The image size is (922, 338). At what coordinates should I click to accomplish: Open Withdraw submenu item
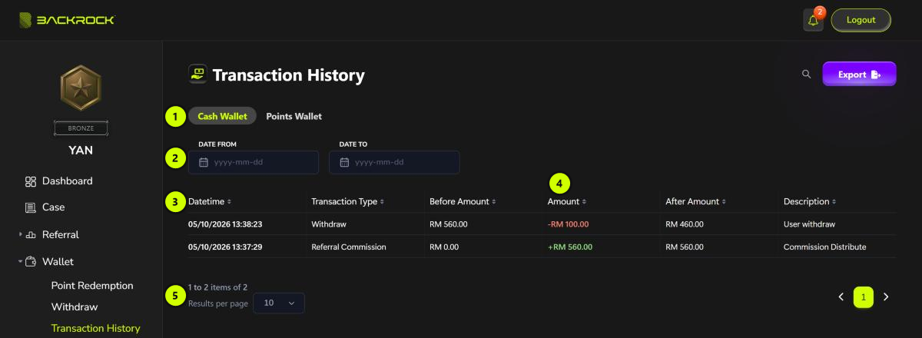click(x=75, y=307)
